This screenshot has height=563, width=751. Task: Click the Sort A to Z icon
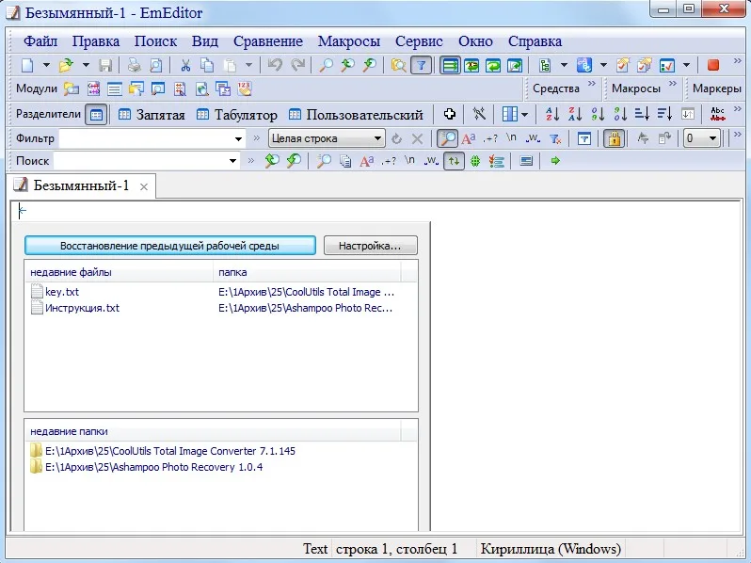tap(552, 114)
